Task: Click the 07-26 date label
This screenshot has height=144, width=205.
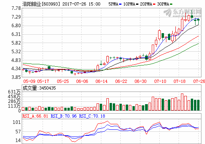Action: click(x=199, y=81)
